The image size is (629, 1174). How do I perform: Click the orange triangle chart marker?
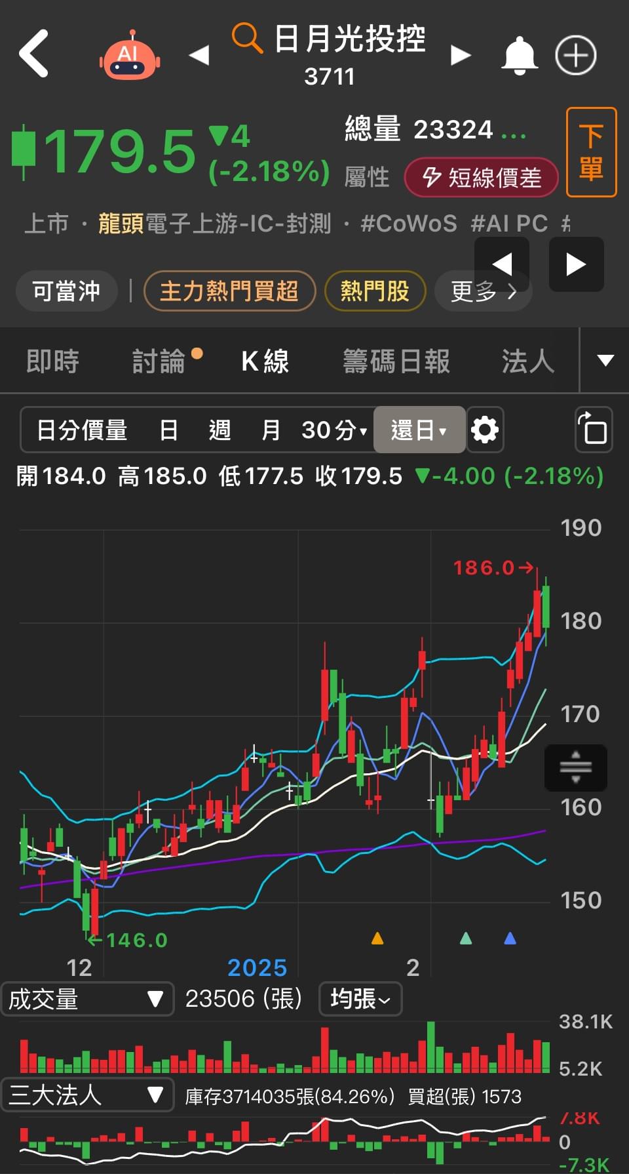[x=377, y=938]
